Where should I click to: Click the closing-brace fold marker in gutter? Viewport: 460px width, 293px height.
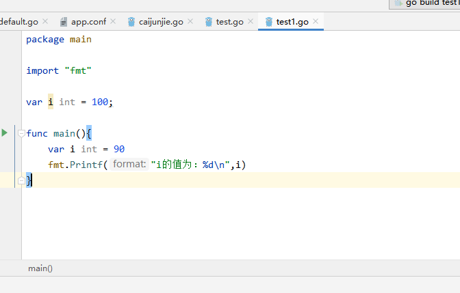(21, 180)
